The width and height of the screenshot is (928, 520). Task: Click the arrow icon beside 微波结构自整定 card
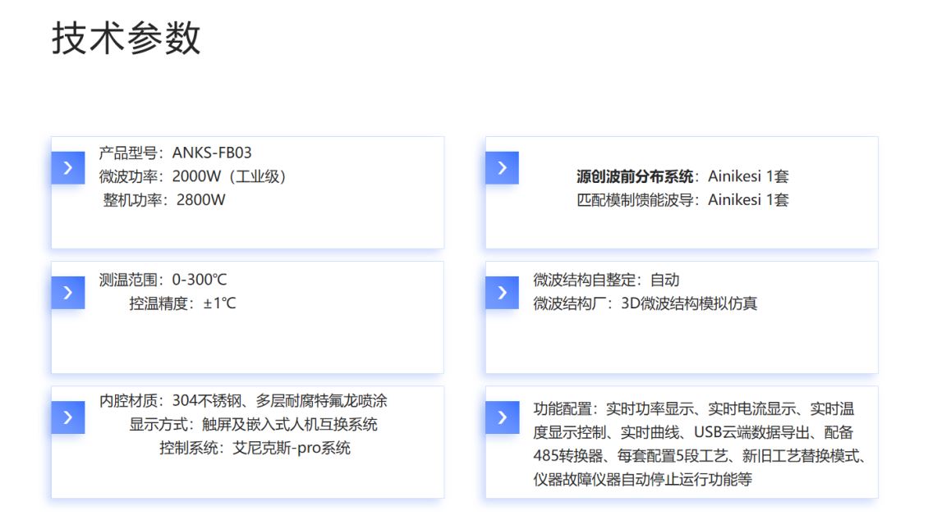[x=502, y=293]
